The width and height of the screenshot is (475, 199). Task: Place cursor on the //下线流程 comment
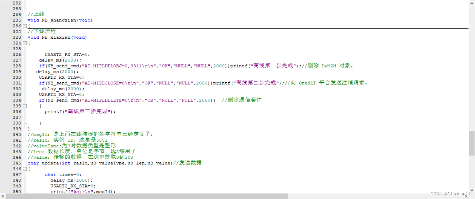tap(42, 31)
